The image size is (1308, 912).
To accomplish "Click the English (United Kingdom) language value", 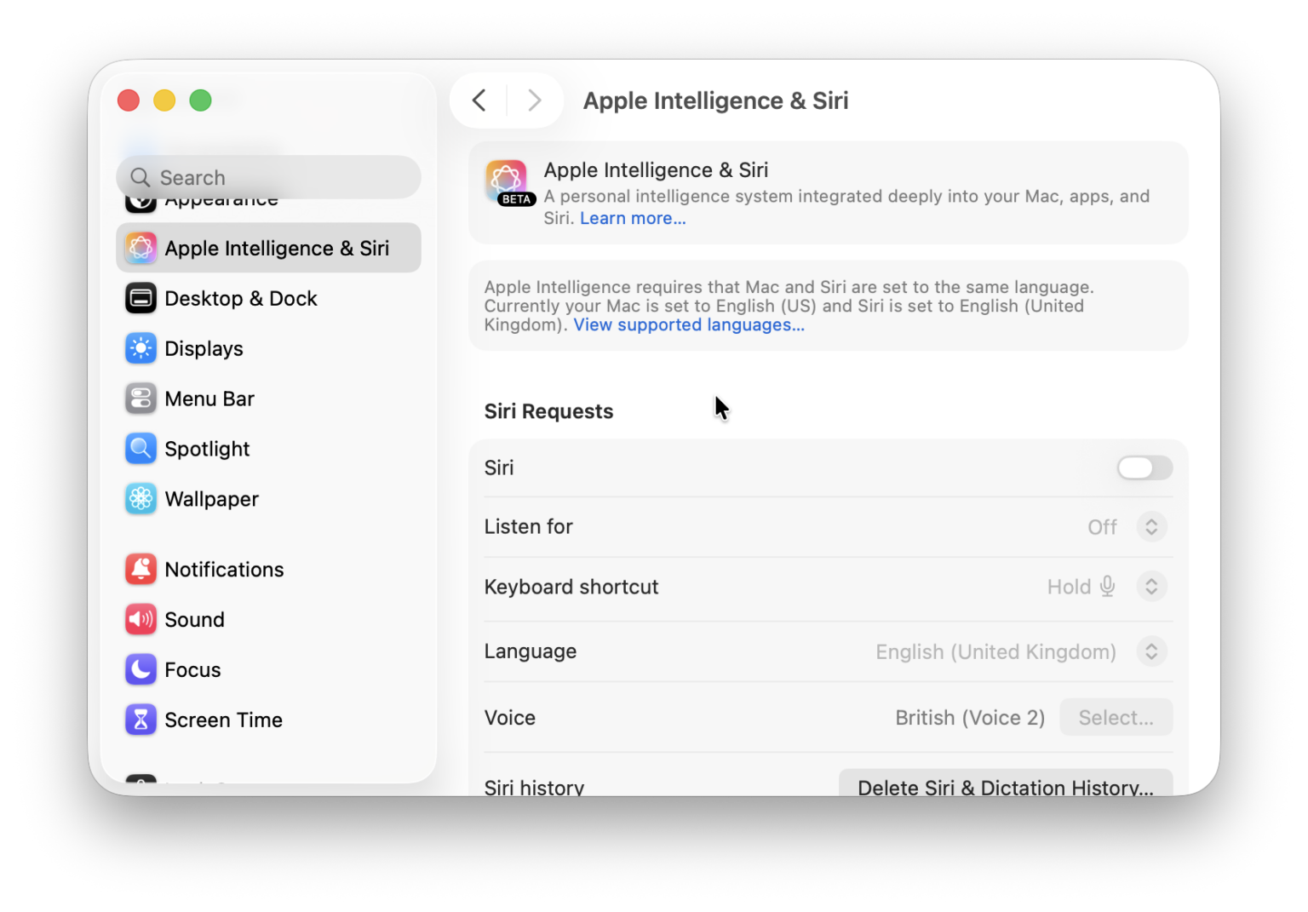I will (995, 652).
